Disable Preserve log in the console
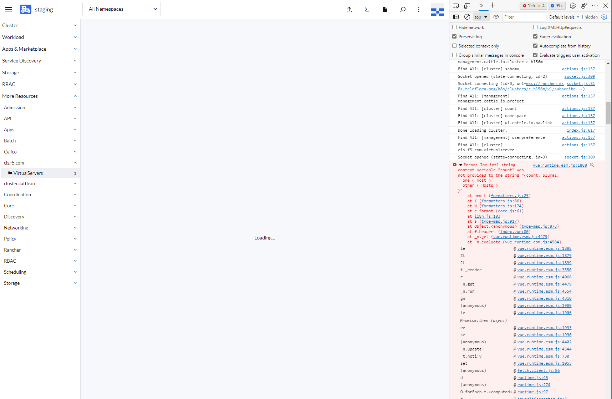The width and height of the screenshot is (612, 399). [454, 36]
